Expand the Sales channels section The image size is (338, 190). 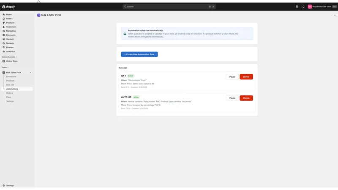[9, 57]
